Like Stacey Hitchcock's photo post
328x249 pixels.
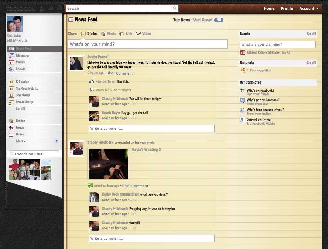(125, 186)
